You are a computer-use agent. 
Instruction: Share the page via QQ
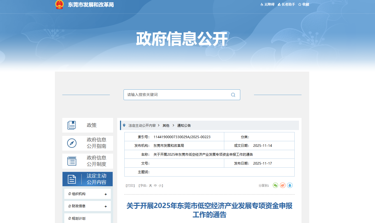click(x=290, y=185)
